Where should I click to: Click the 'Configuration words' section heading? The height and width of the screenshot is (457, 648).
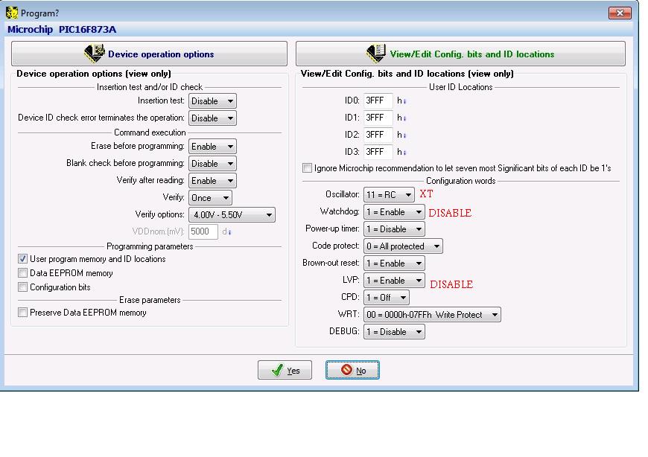[x=461, y=181]
